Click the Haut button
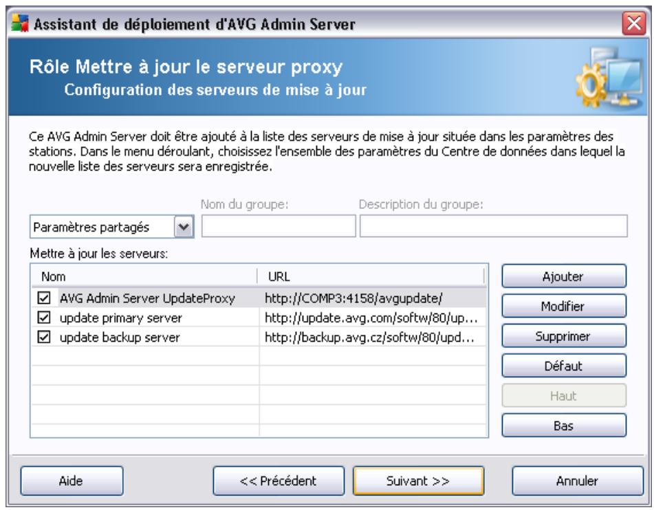654x510 pixels. 564,396
